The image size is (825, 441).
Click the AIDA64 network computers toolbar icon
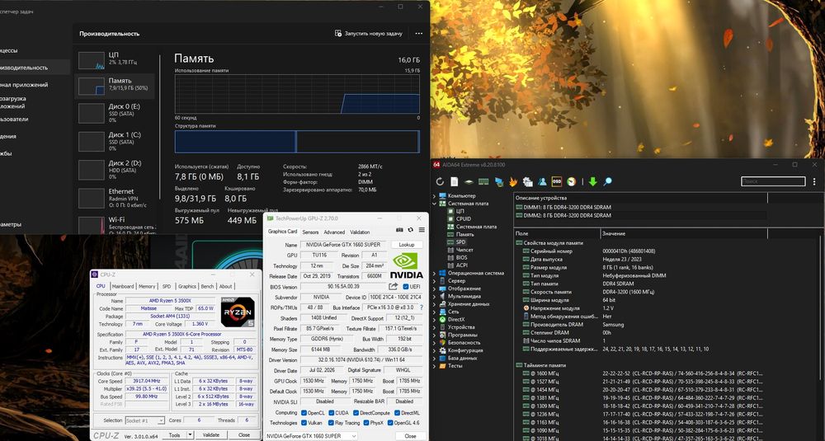[x=498, y=182]
